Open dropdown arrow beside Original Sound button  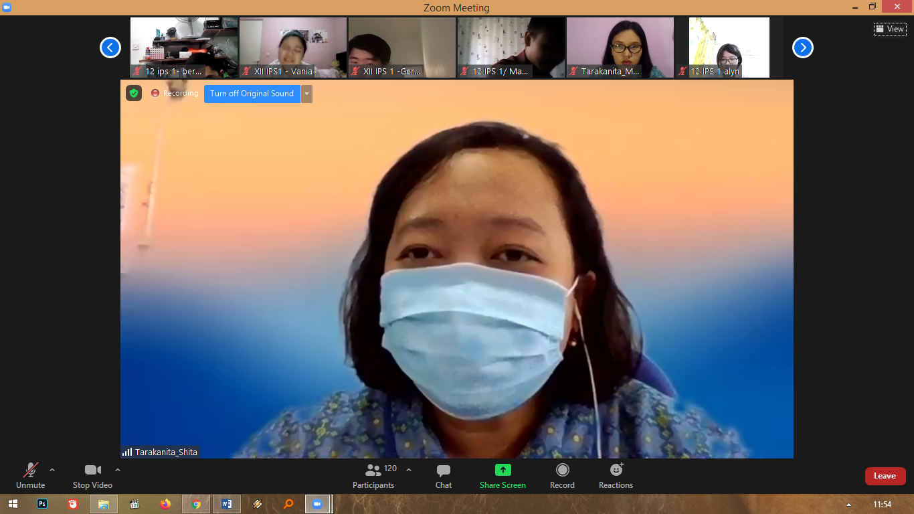tap(306, 94)
